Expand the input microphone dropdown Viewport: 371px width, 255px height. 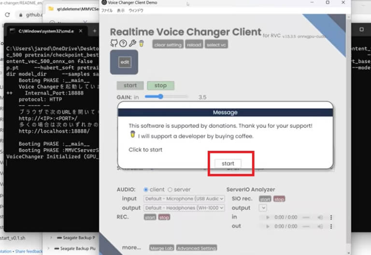tap(184, 199)
